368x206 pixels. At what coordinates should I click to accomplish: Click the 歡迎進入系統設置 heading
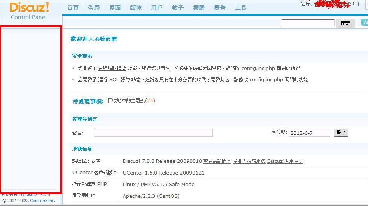(94, 39)
